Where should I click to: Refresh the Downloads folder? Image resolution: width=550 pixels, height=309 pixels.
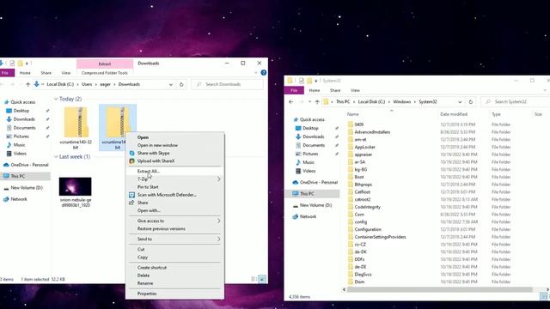[x=181, y=84]
